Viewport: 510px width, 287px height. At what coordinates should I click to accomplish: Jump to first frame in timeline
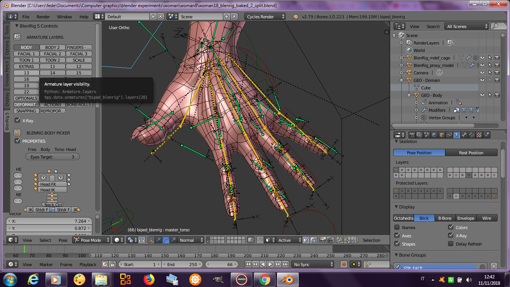(248, 264)
